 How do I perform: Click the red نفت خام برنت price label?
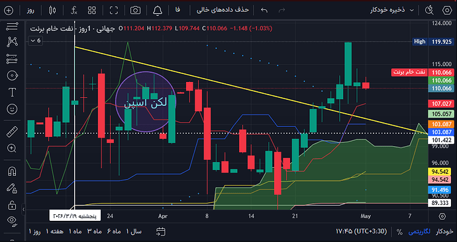click(409, 72)
